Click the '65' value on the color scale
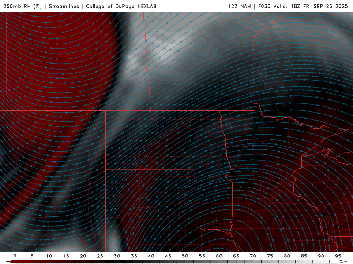Viewport: 353px width, 264px height. pos(236,256)
